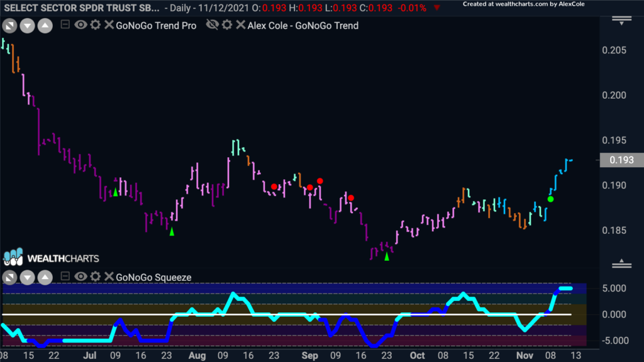The height and width of the screenshot is (362, 644).
Task: Maximize the GoNoGo Trend Pro price pane
Action: (x=9, y=26)
